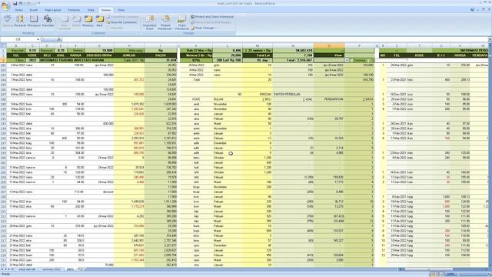Image resolution: width=492 pixels, height=277 pixels.
Task: Open the Data tab
Action: click(x=91, y=10)
